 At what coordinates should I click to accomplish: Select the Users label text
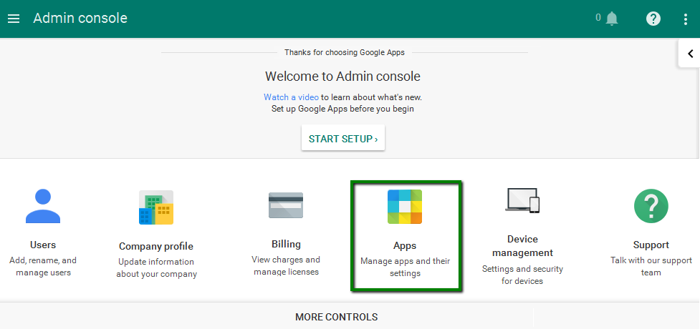[x=43, y=245]
